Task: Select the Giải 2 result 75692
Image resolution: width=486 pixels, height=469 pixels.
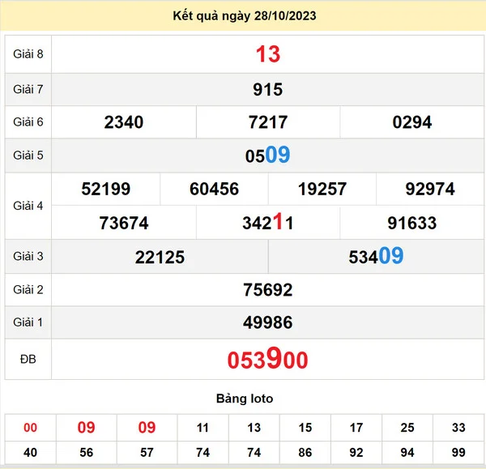Action: click(x=267, y=290)
